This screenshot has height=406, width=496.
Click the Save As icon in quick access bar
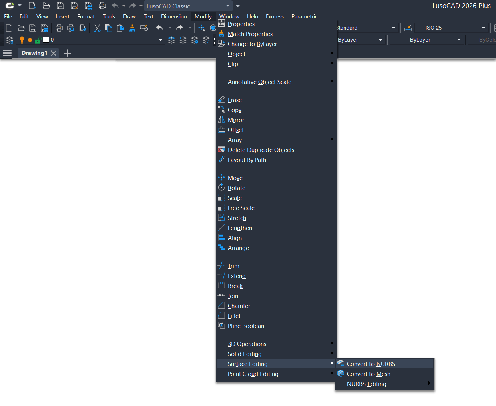pyautogui.click(x=74, y=6)
